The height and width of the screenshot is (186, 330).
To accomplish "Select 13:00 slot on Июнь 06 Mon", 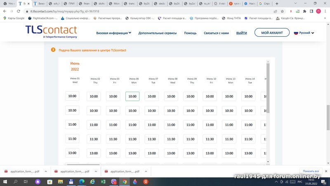I will pyautogui.click(x=132, y=153).
